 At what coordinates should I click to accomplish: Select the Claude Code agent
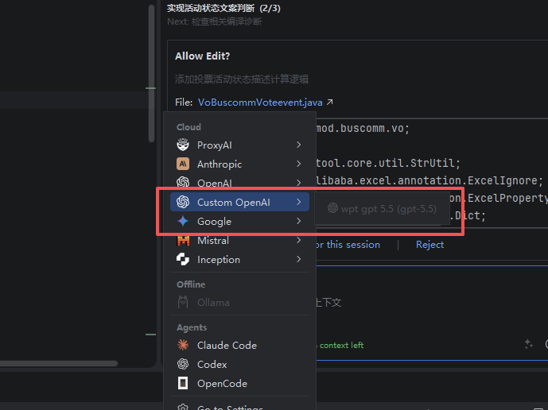[x=239, y=345]
